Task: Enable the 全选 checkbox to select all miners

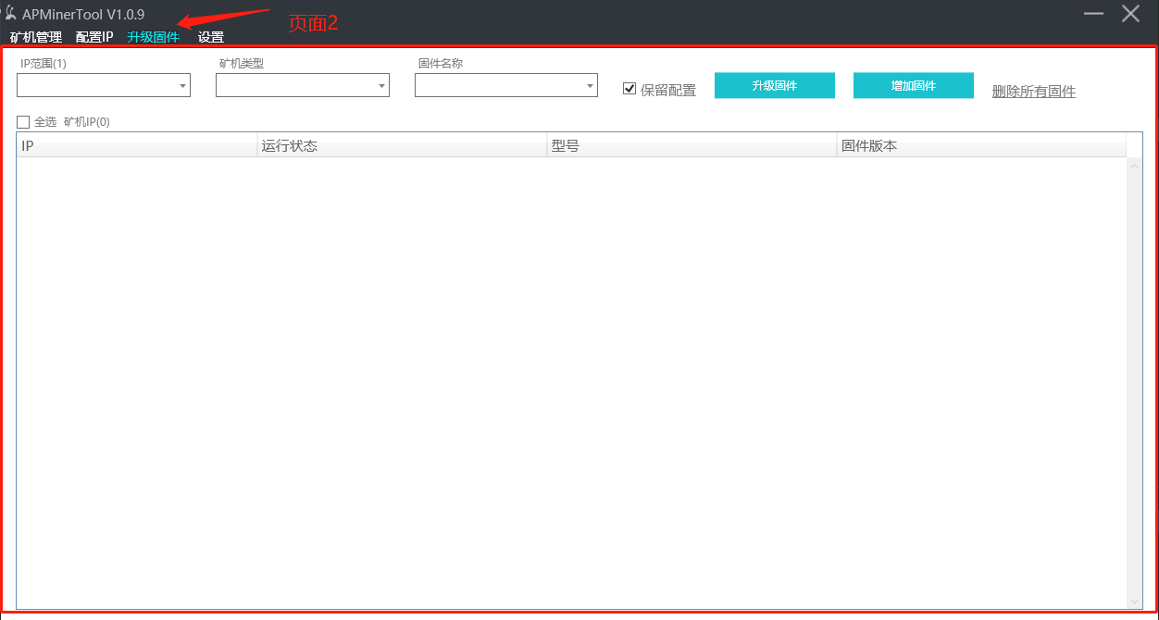Action: 23,121
